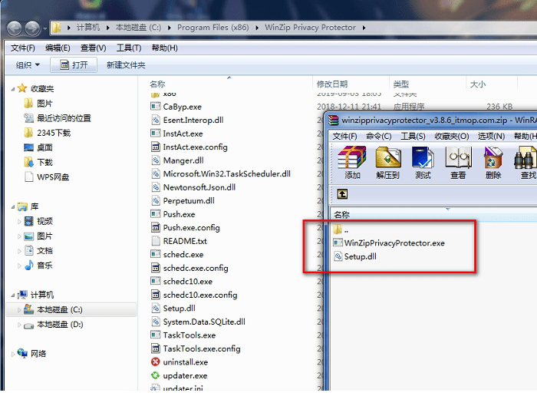Open WinRAR File menu 文件(F)
Viewport: 537px width, 406px height.
345,137
